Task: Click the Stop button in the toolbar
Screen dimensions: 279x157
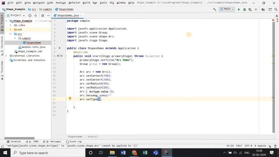Action: tap(256, 10)
